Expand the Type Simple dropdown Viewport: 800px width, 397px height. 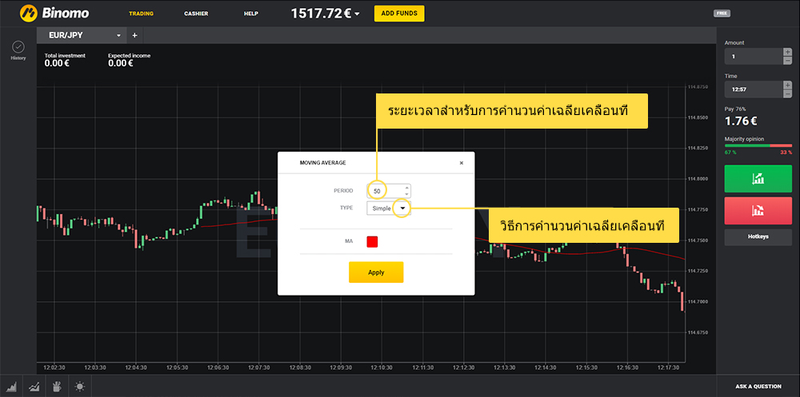(402, 208)
